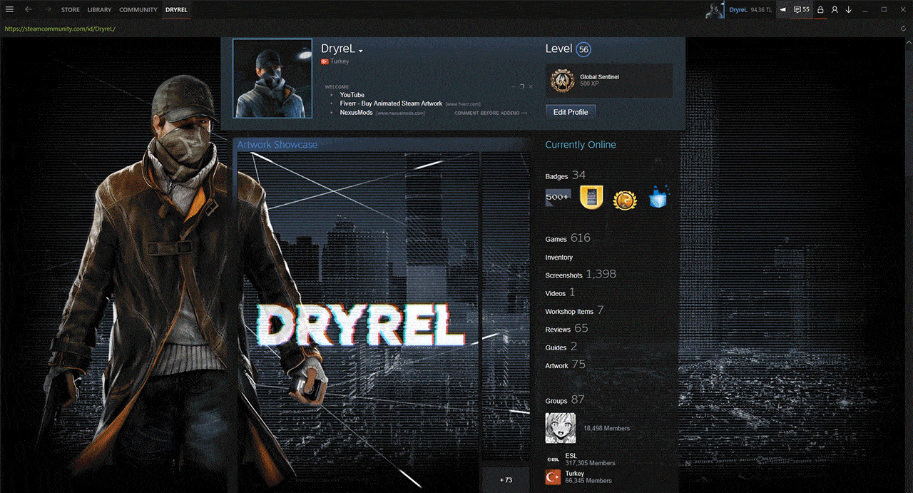
Task: Click the + 73 more artwork tile
Action: pyautogui.click(x=506, y=479)
